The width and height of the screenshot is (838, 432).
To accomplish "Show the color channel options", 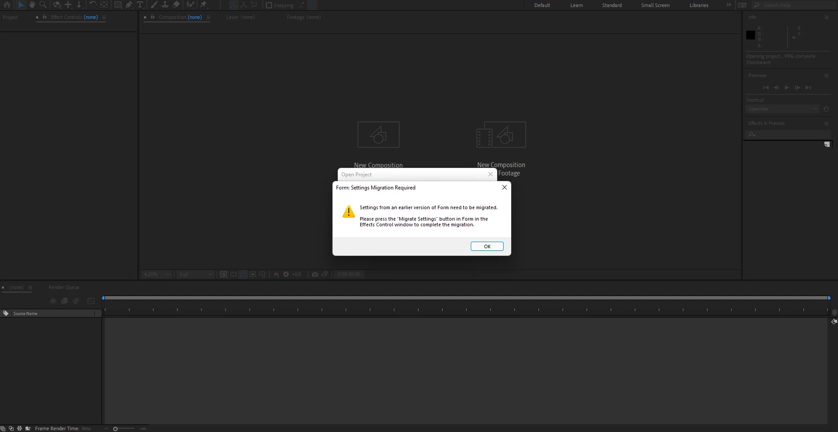I will coord(276,274).
